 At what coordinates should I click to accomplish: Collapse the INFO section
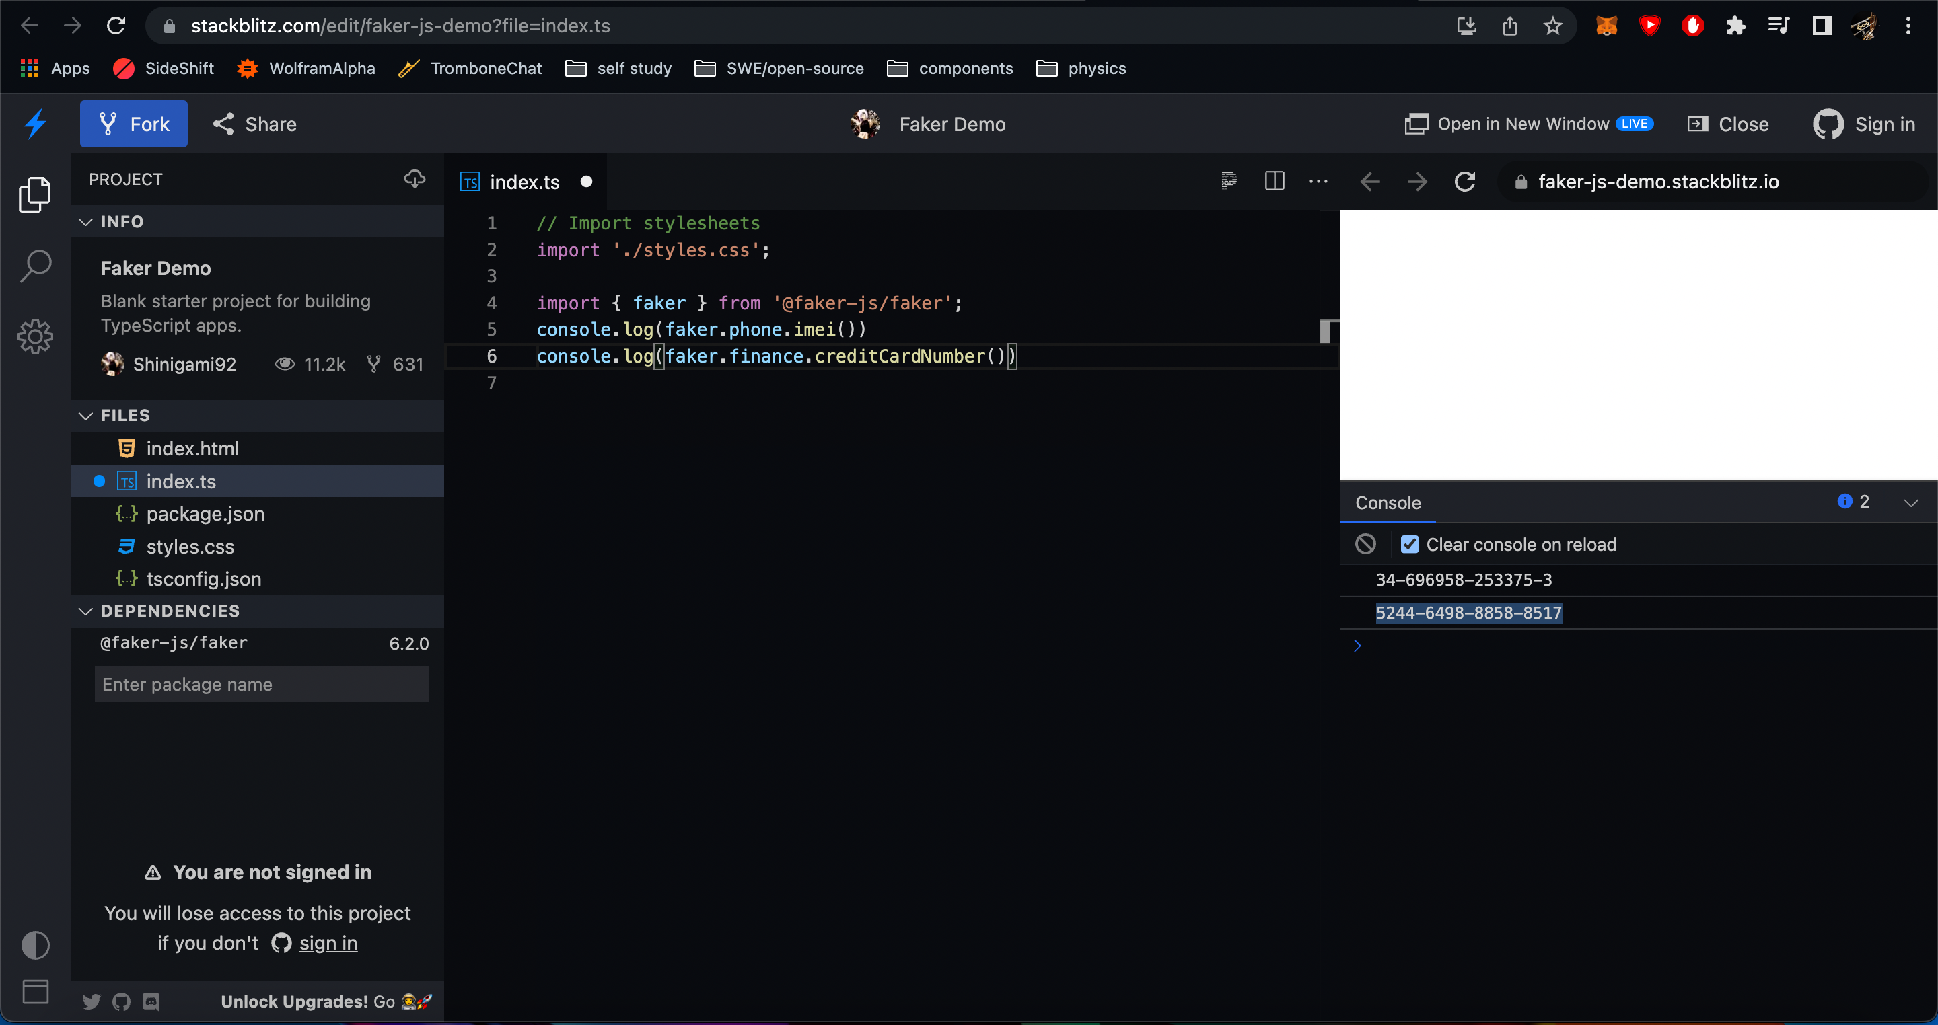85,222
